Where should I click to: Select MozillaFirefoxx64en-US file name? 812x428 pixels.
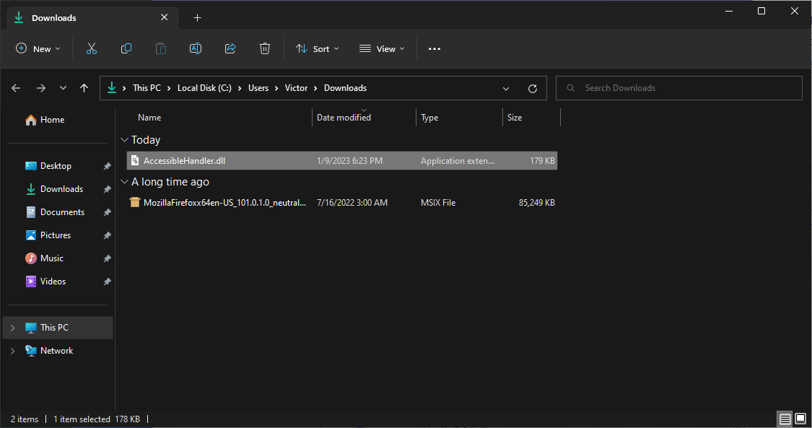[224, 203]
